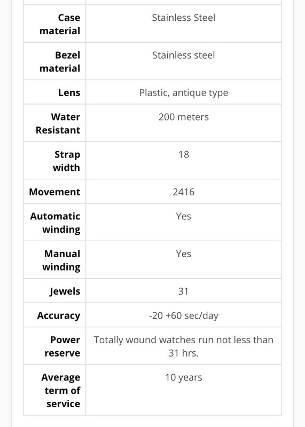Click the -20 +60 sec/day accuracy value
This screenshot has width=305, height=427.
183,315
